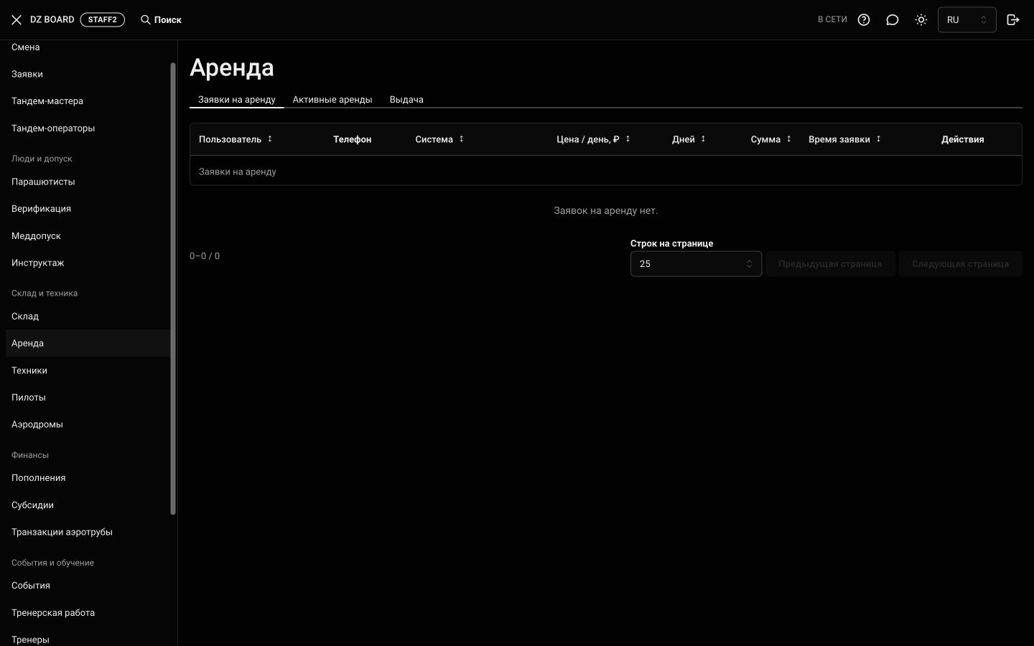1034x646 pixels.
Task: Navigate to Парашютисты page
Action: click(88, 182)
